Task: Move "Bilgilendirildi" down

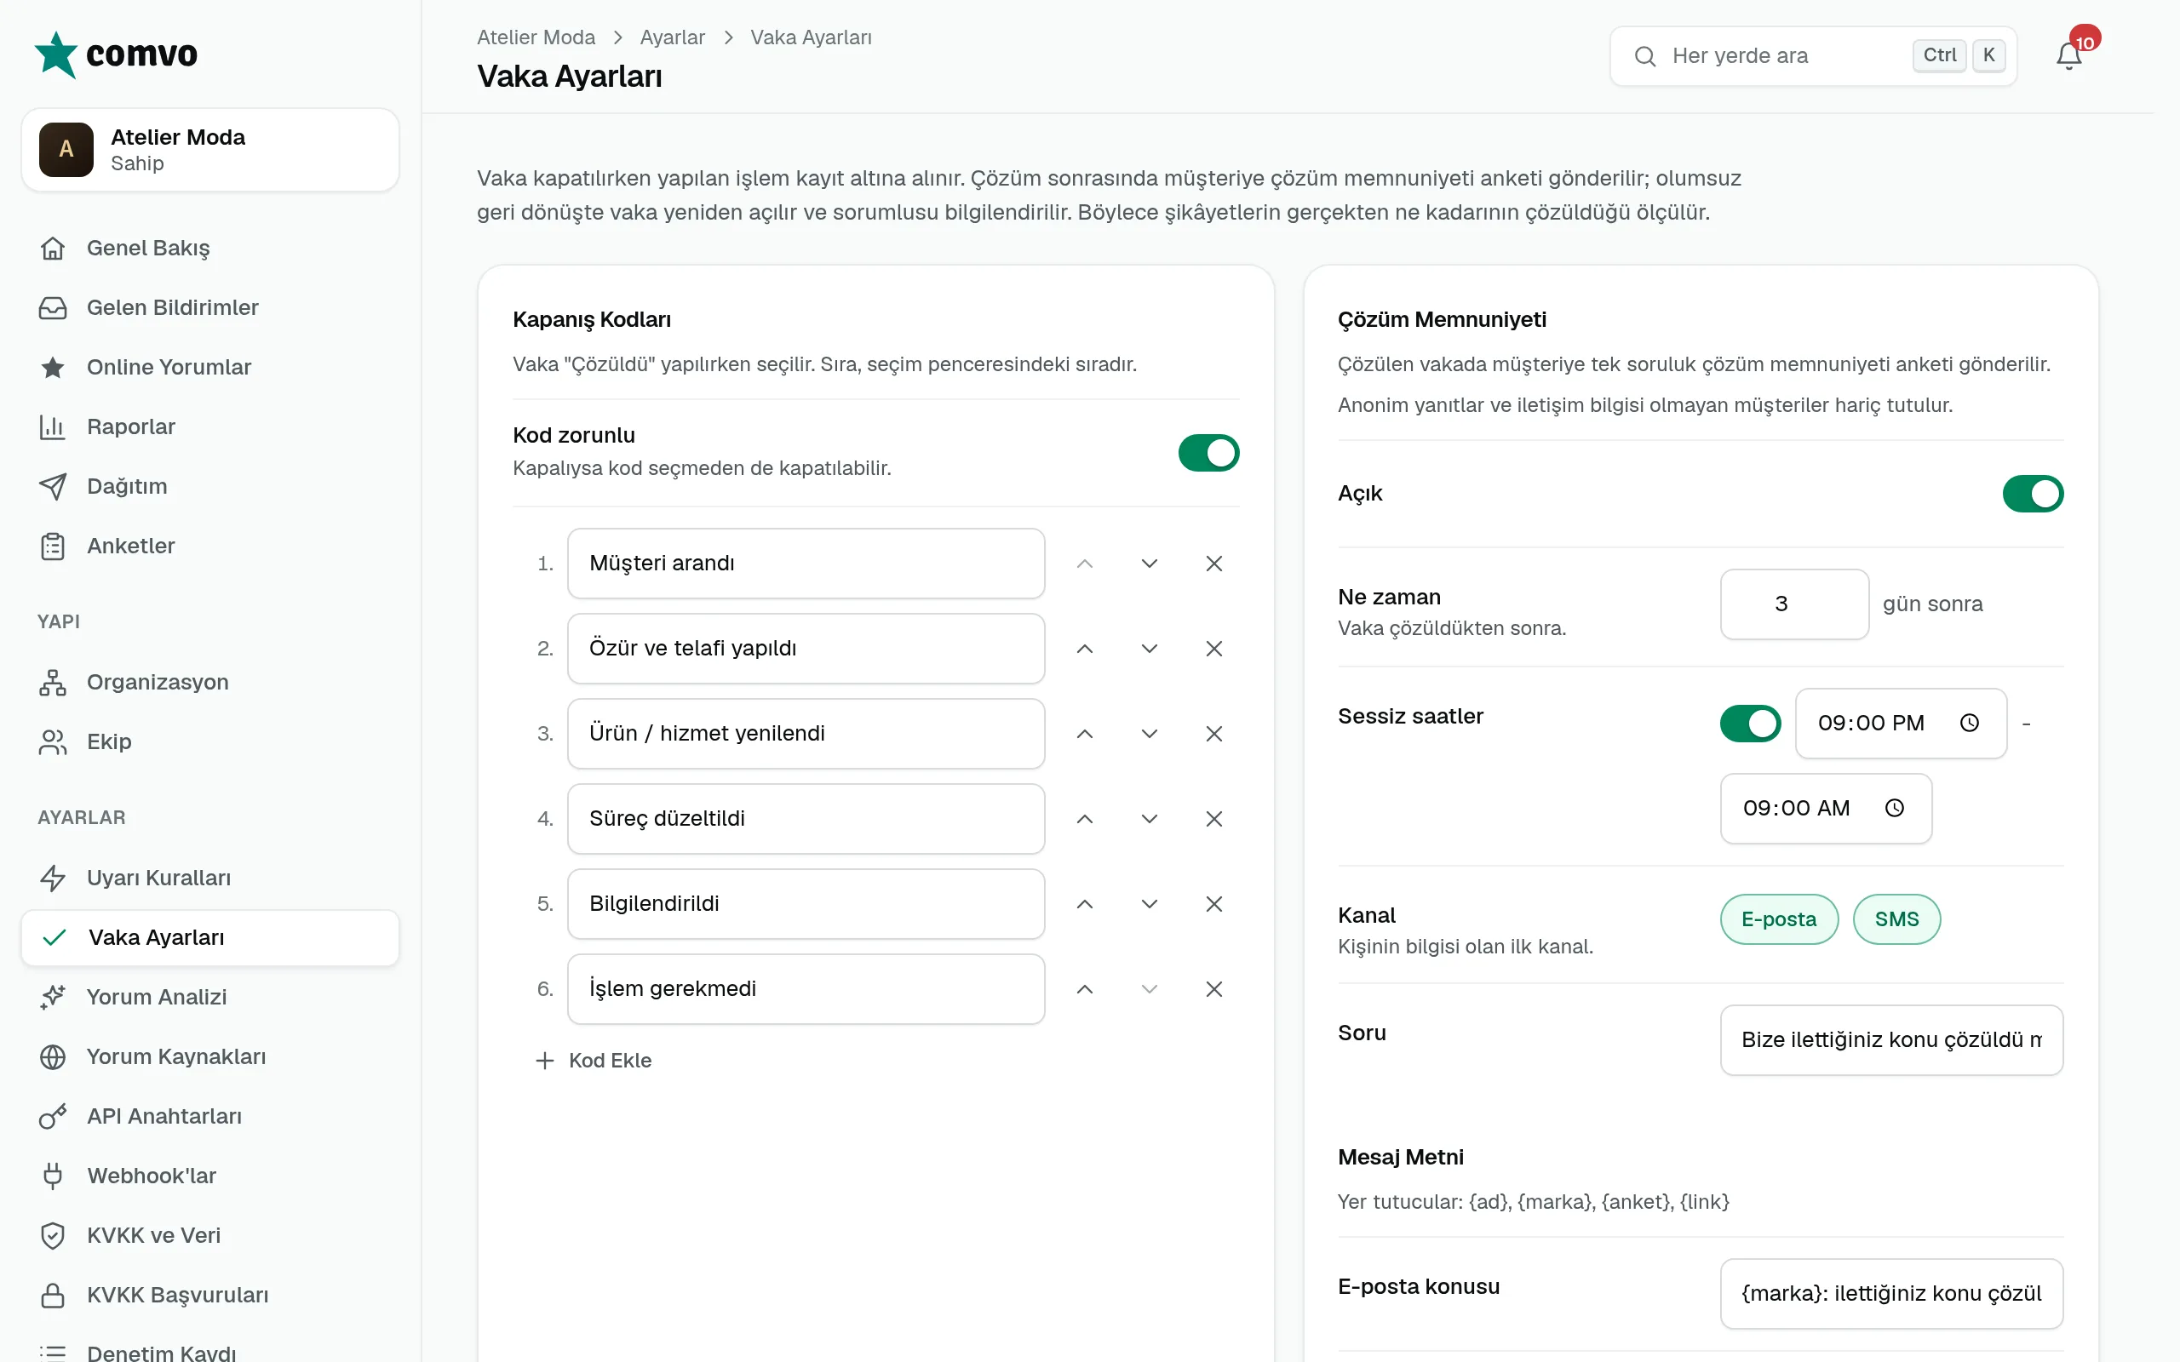Action: pos(1149,904)
